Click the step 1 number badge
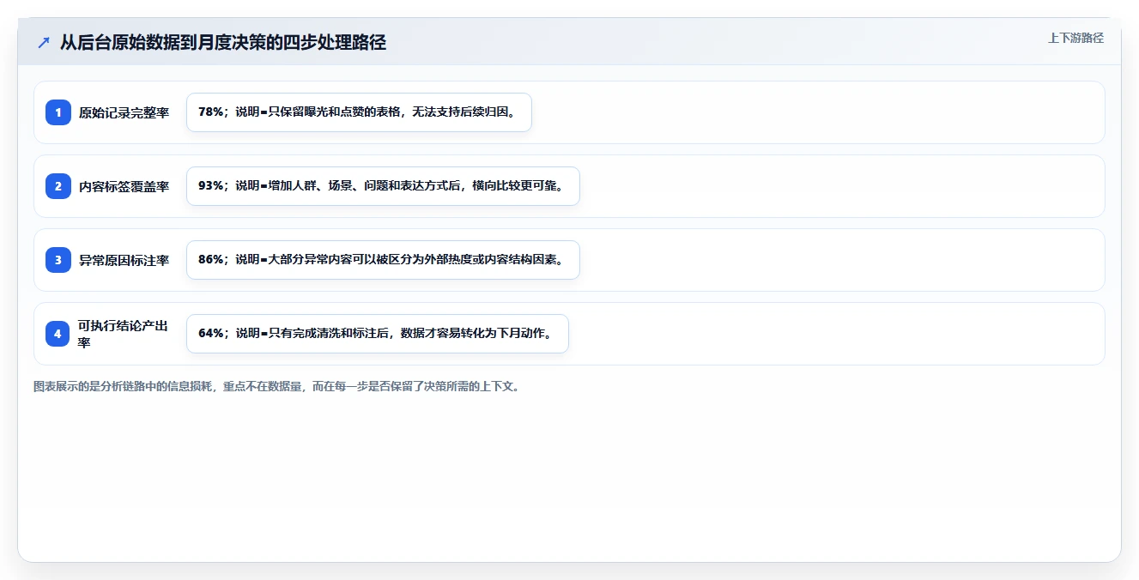 58,112
